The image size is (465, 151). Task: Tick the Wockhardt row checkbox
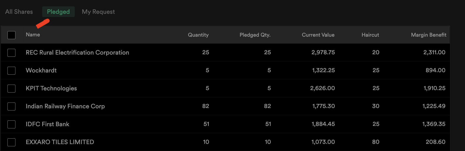click(11, 71)
